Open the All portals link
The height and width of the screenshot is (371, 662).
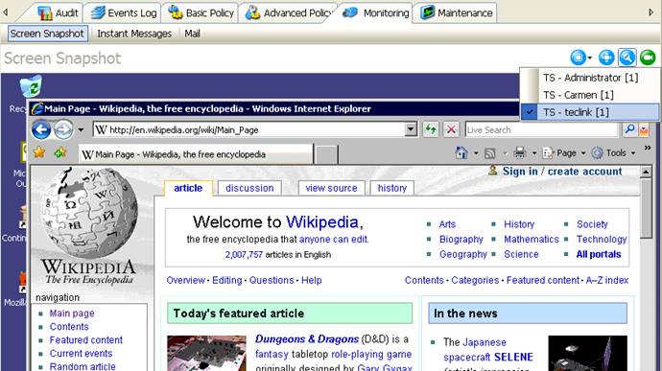pyautogui.click(x=599, y=254)
